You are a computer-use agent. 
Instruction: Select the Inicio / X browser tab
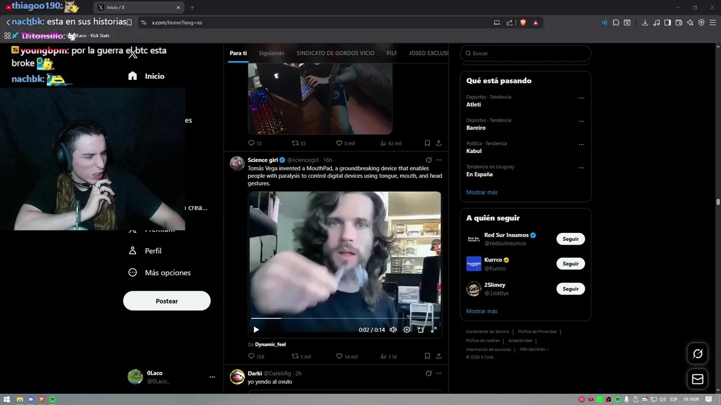139,7
